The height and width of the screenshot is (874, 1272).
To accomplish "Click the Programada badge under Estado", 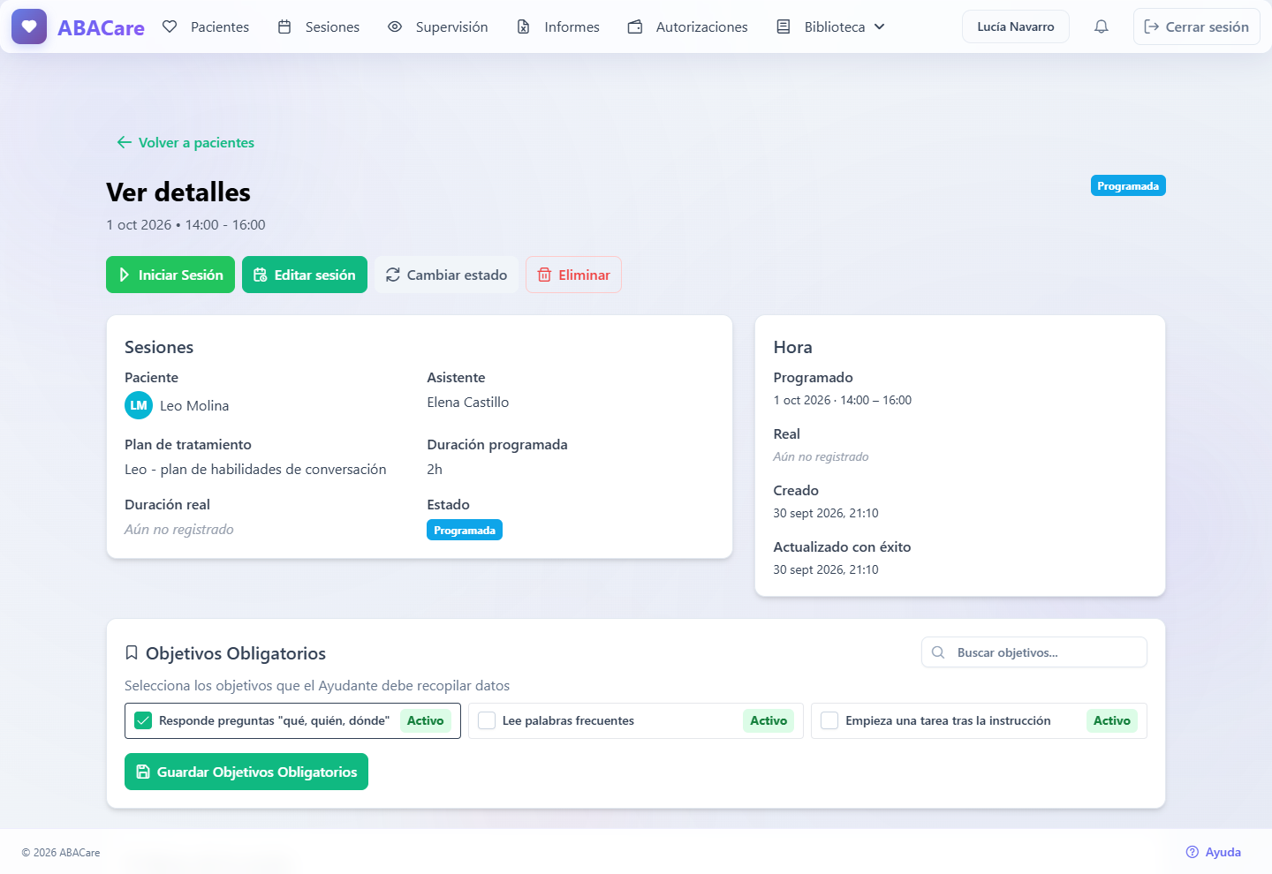I will point(465,530).
